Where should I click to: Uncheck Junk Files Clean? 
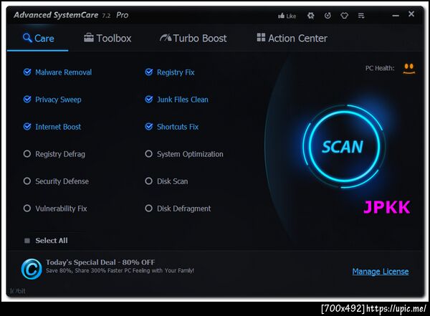(x=148, y=100)
